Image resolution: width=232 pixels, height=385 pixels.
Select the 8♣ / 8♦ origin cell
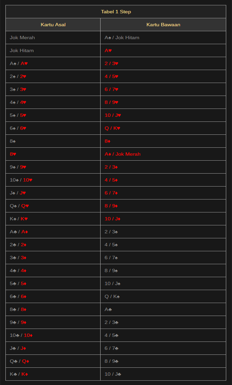pyautogui.click(x=53, y=309)
